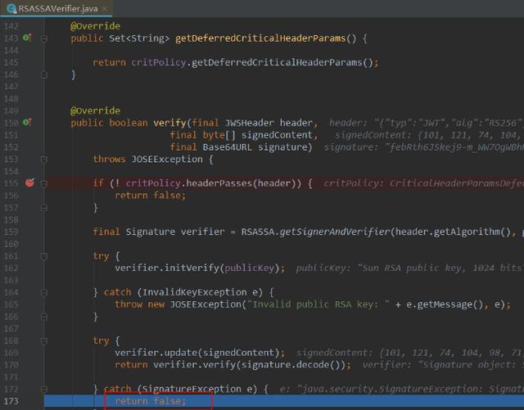Viewport: 524px width, 410px height.
Task: Click the highlighted 'return false;' on line 173
Action: [151, 401]
